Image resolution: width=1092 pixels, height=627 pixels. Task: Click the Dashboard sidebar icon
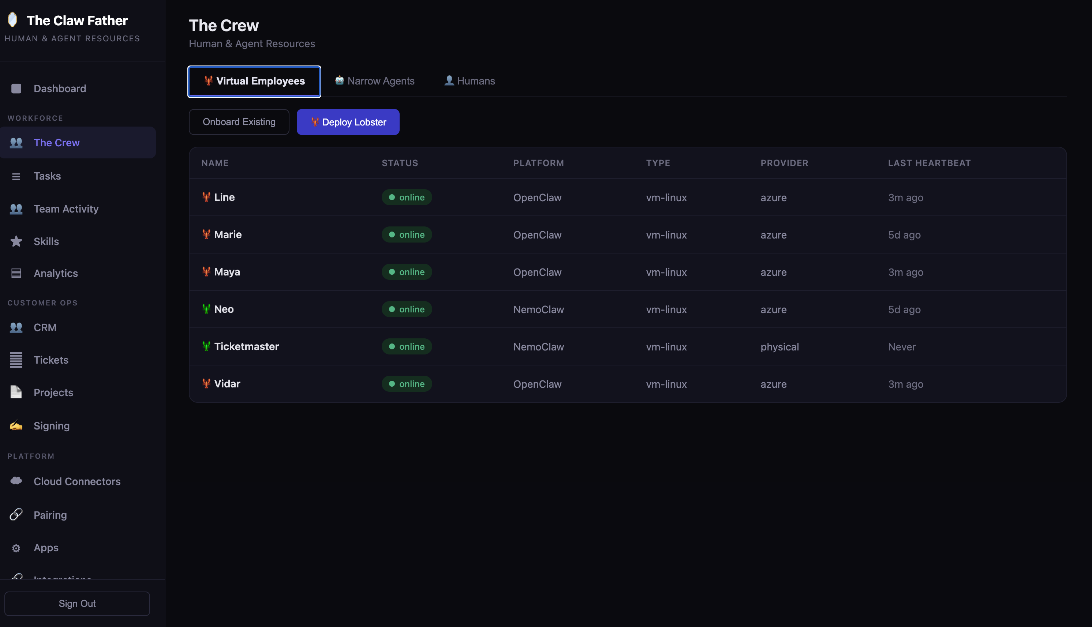tap(16, 89)
